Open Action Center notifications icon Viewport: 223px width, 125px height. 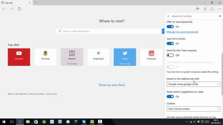click(202, 122)
